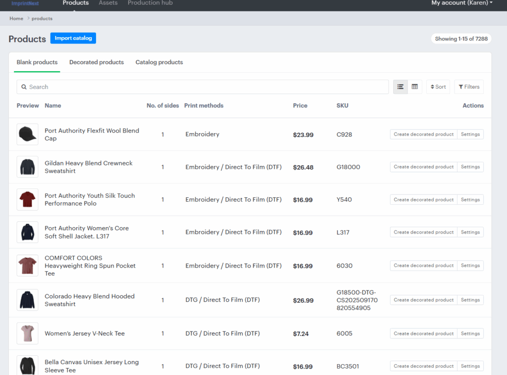This screenshot has width=507, height=375.
Task: Navigate to Home breadcrumb link
Action: tap(16, 19)
